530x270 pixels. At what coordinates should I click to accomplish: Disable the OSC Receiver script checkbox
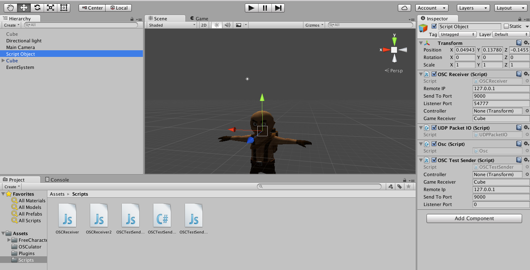pos(434,74)
